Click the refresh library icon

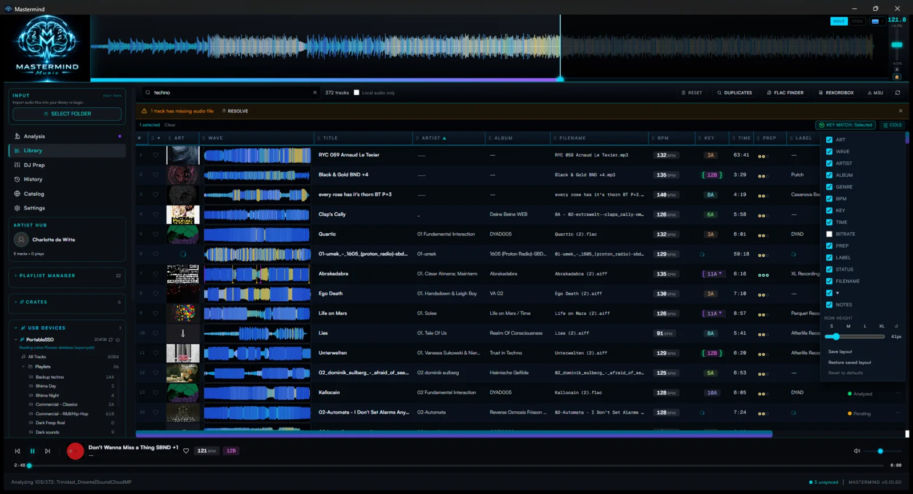(898, 92)
